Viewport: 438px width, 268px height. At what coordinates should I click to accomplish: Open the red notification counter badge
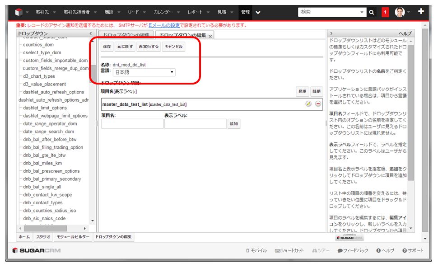[385, 12]
